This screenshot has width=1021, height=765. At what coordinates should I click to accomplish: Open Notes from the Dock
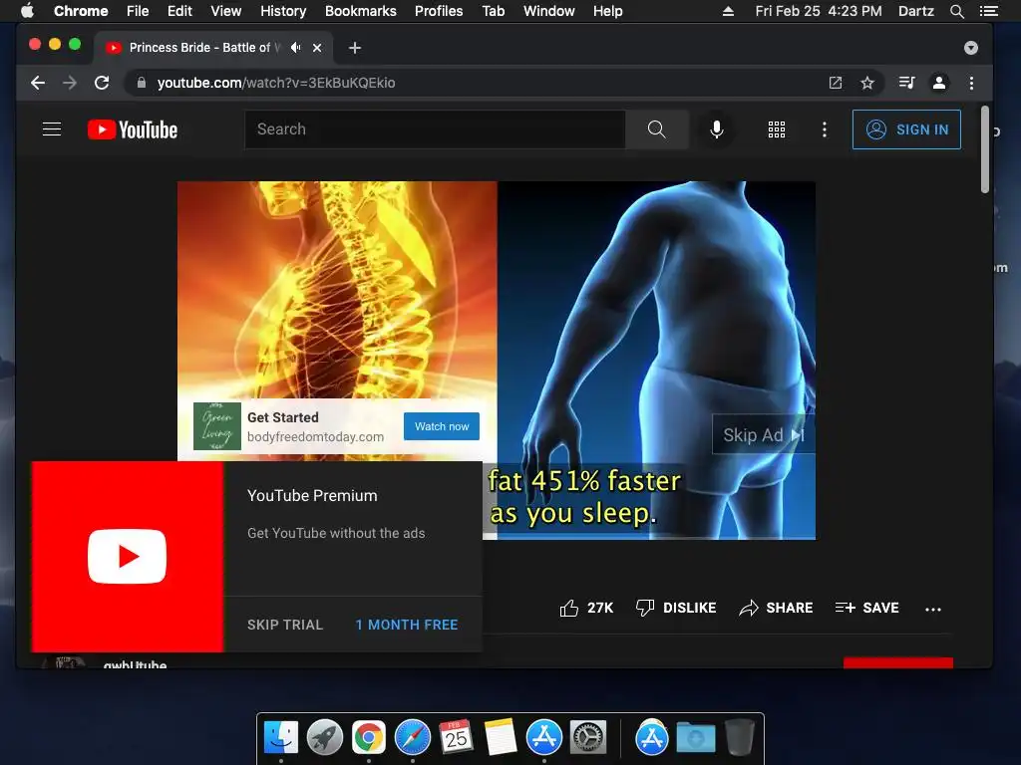(501, 737)
